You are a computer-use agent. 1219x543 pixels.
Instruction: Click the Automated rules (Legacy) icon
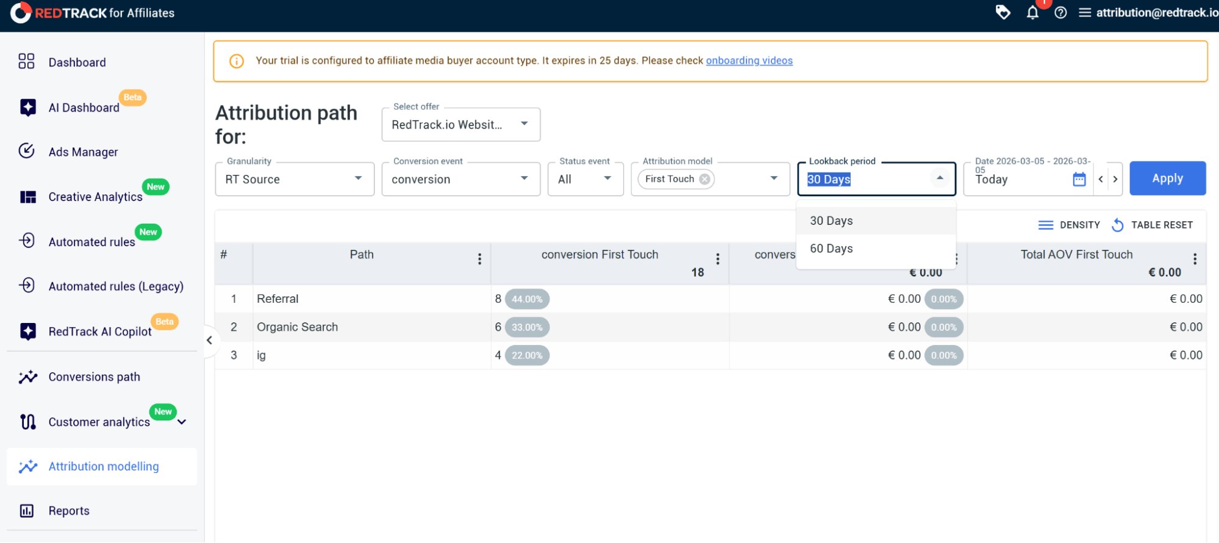pos(27,285)
